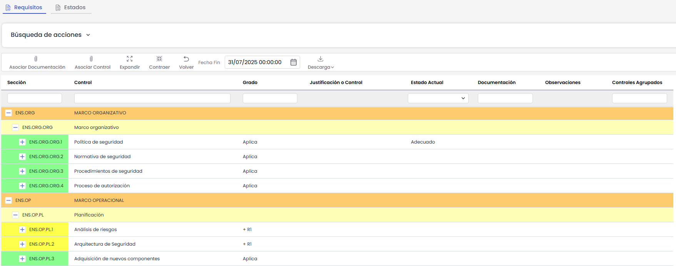The height and width of the screenshot is (266, 676).
Task: Focus the Documentación filter text box
Action: pyautogui.click(x=505, y=98)
